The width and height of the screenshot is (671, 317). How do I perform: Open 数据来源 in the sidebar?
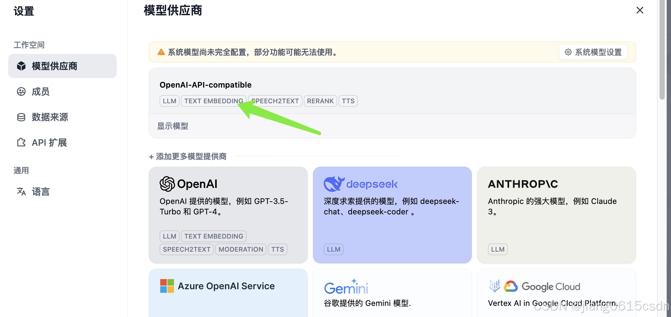pos(62,117)
